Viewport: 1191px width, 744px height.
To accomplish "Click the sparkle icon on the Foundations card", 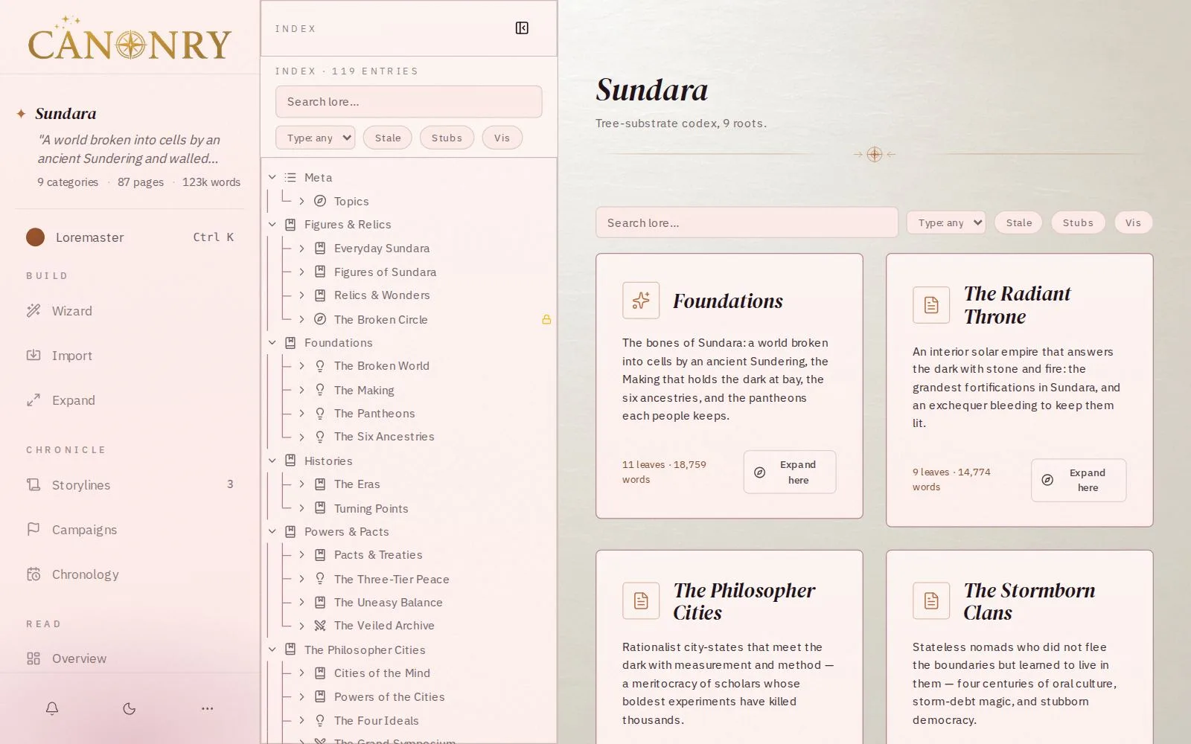I will click(x=641, y=301).
